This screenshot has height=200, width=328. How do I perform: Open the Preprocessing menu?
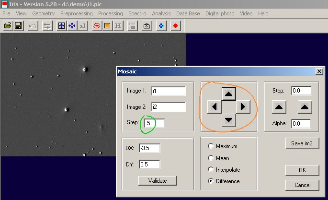(x=76, y=13)
